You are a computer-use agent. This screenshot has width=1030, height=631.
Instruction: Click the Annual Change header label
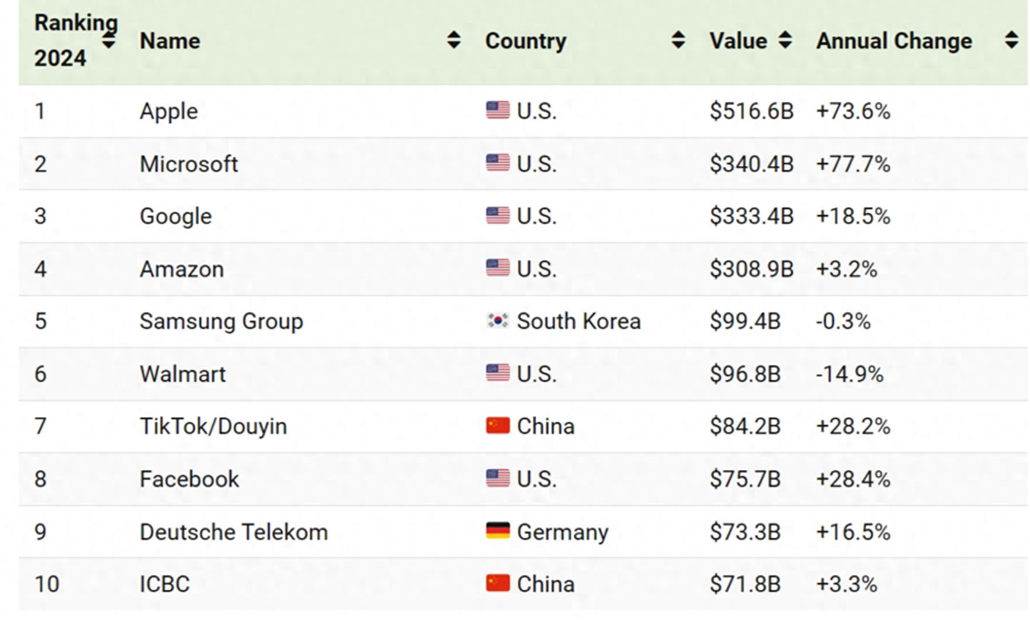(894, 41)
